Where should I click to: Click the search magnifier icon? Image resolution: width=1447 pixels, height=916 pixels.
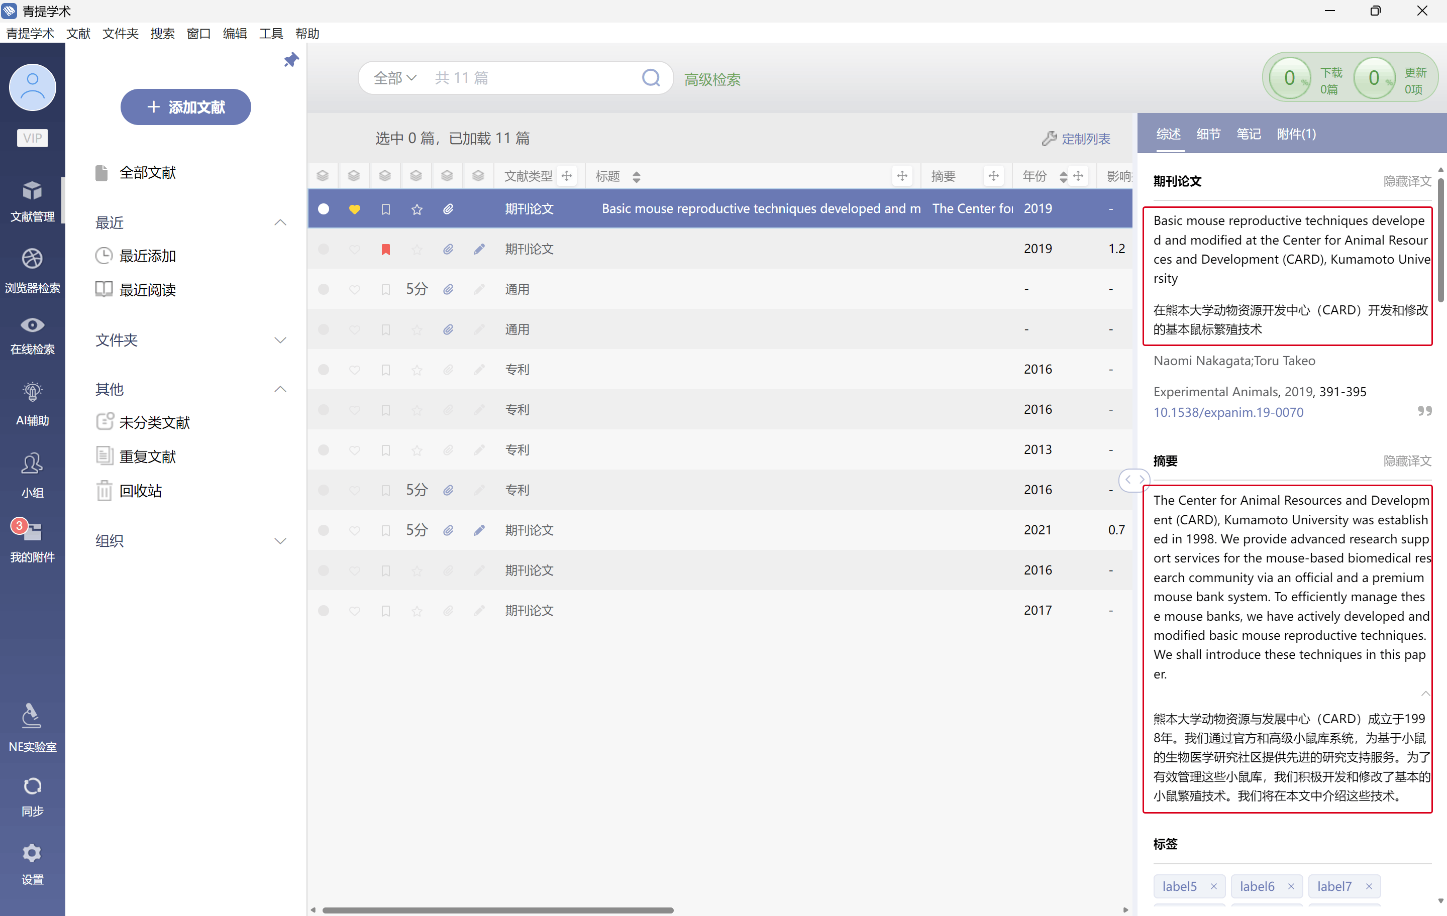[x=651, y=78]
